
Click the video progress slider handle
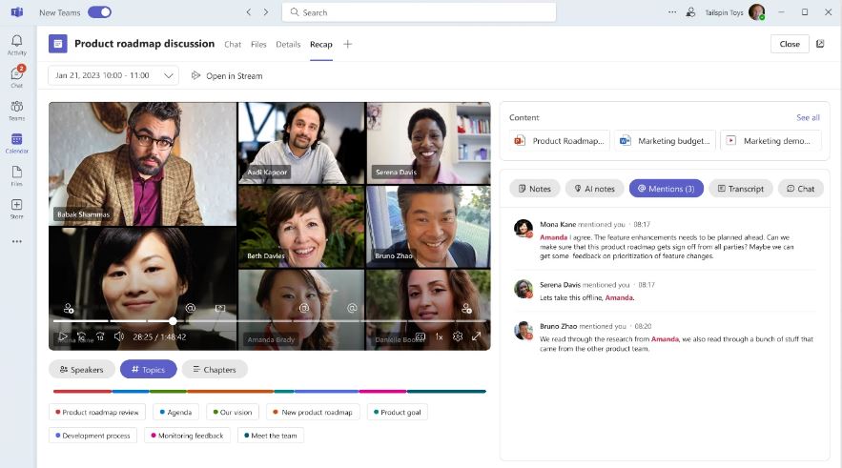[173, 321]
